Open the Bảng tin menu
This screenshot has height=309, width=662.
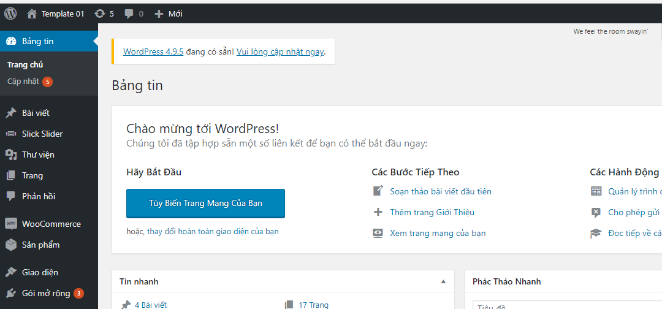[x=49, y=41]
